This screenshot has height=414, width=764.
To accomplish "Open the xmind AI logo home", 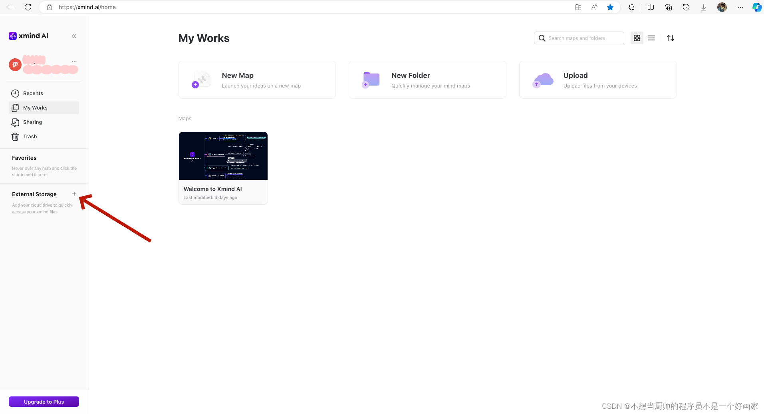I will [28, 36].
